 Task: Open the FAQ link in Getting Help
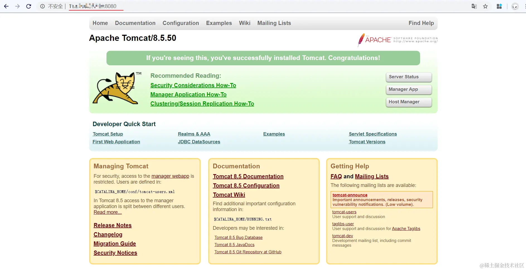[336, 176]
